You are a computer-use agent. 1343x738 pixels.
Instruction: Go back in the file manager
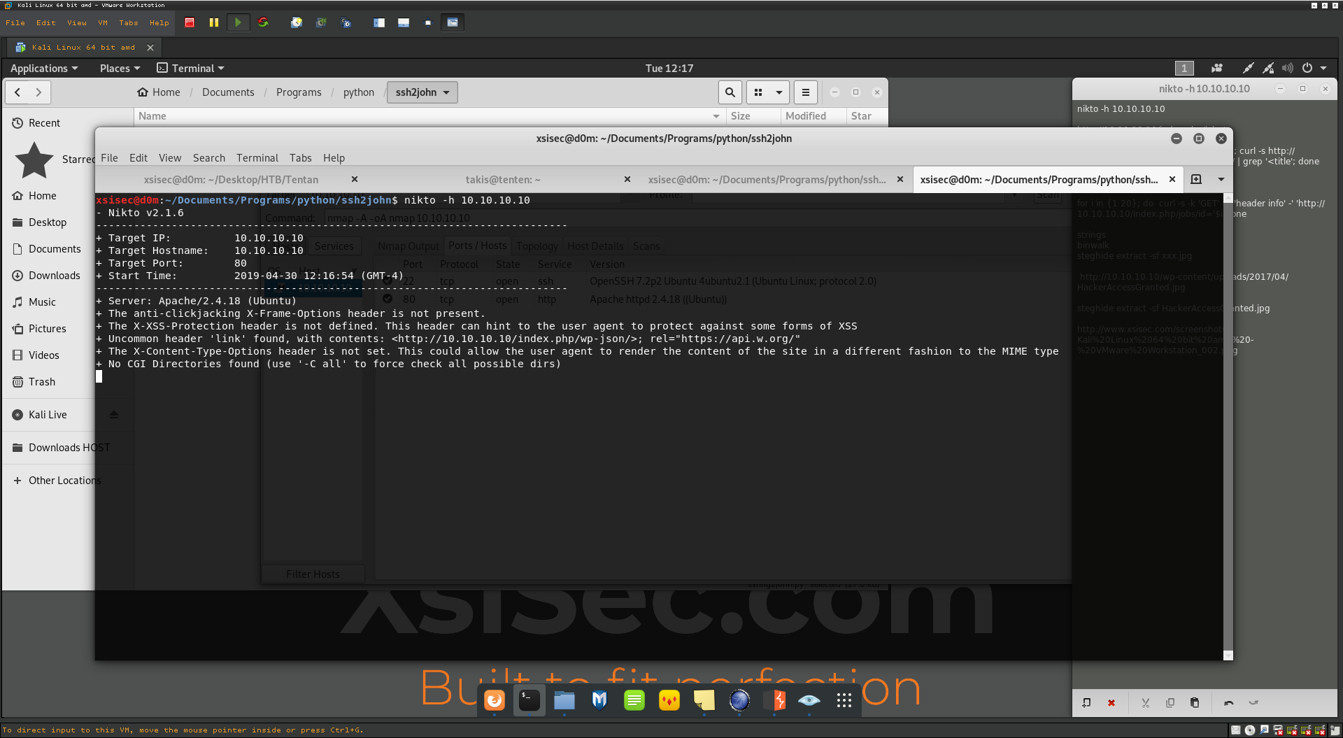[x=18, y=92]
